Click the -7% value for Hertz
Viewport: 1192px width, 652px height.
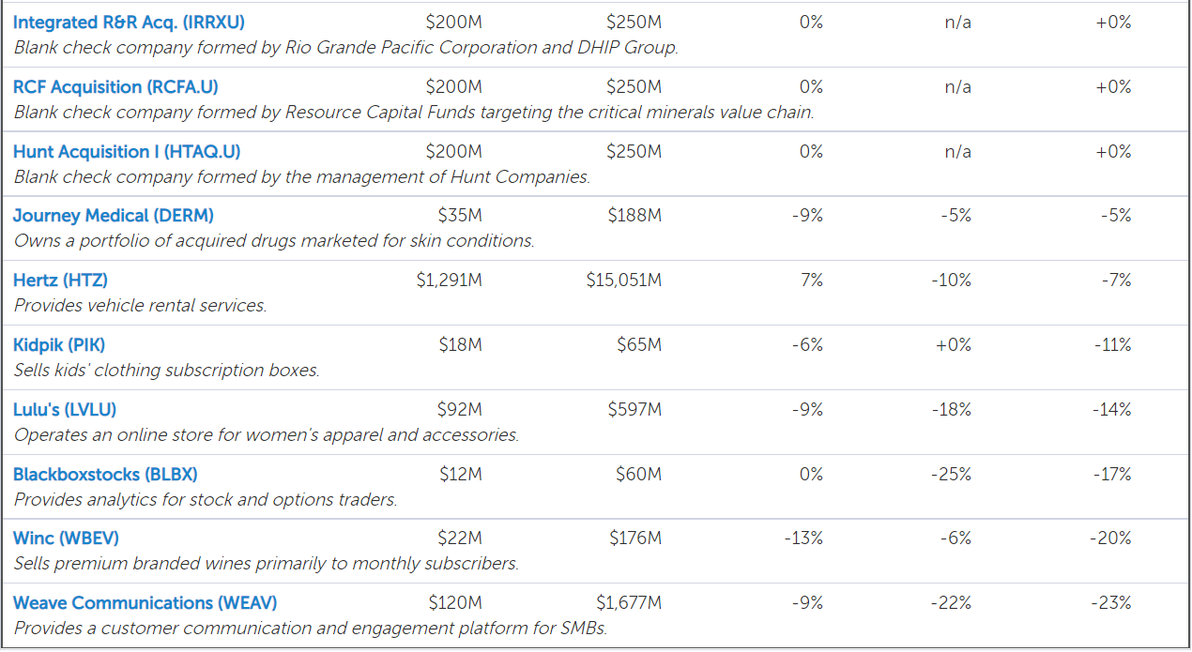pyautogui.click(x=1116, y=281)
